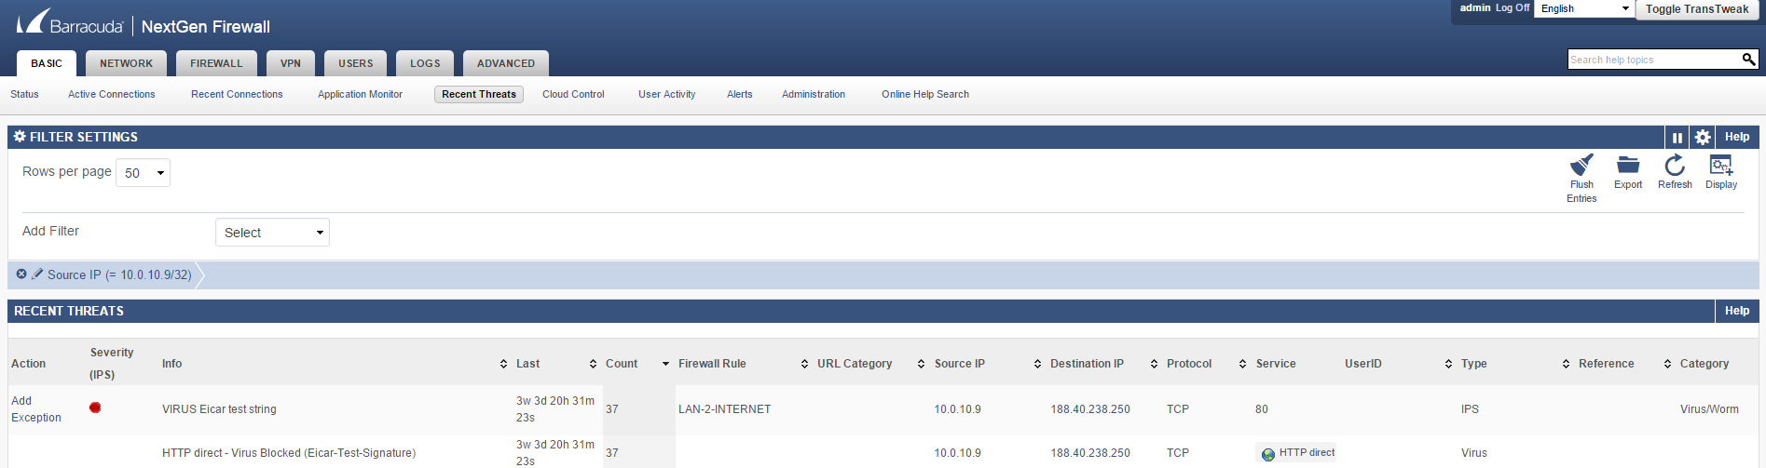Click the Toggle TransTweak button
Viewport: 1766px width, 468px height.
tap(1697, 9)
